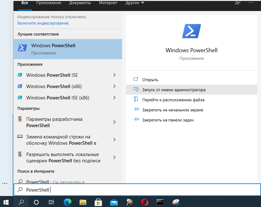The image size is (261, 207).
Task: Open Cortana circle icon on taskbar
Action: (x=36, y=202)
